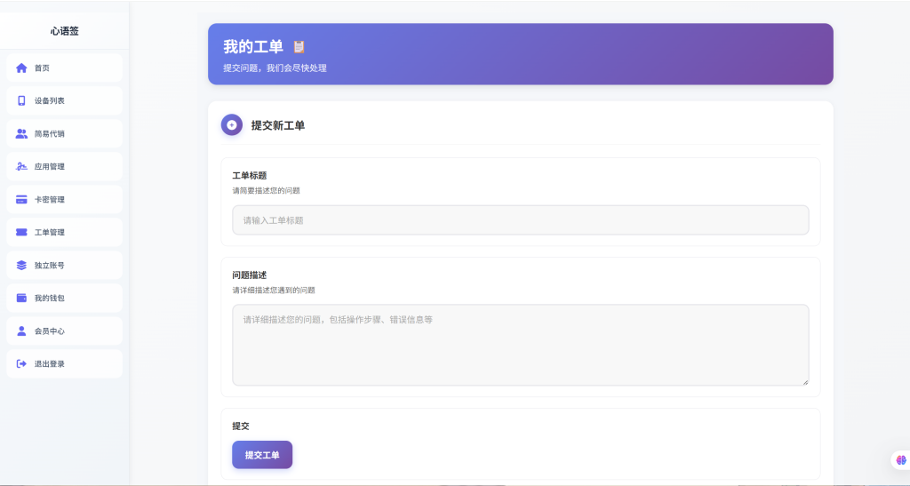Open the 设备列表 menu item

pyautogui.click(x=64, y=101)
